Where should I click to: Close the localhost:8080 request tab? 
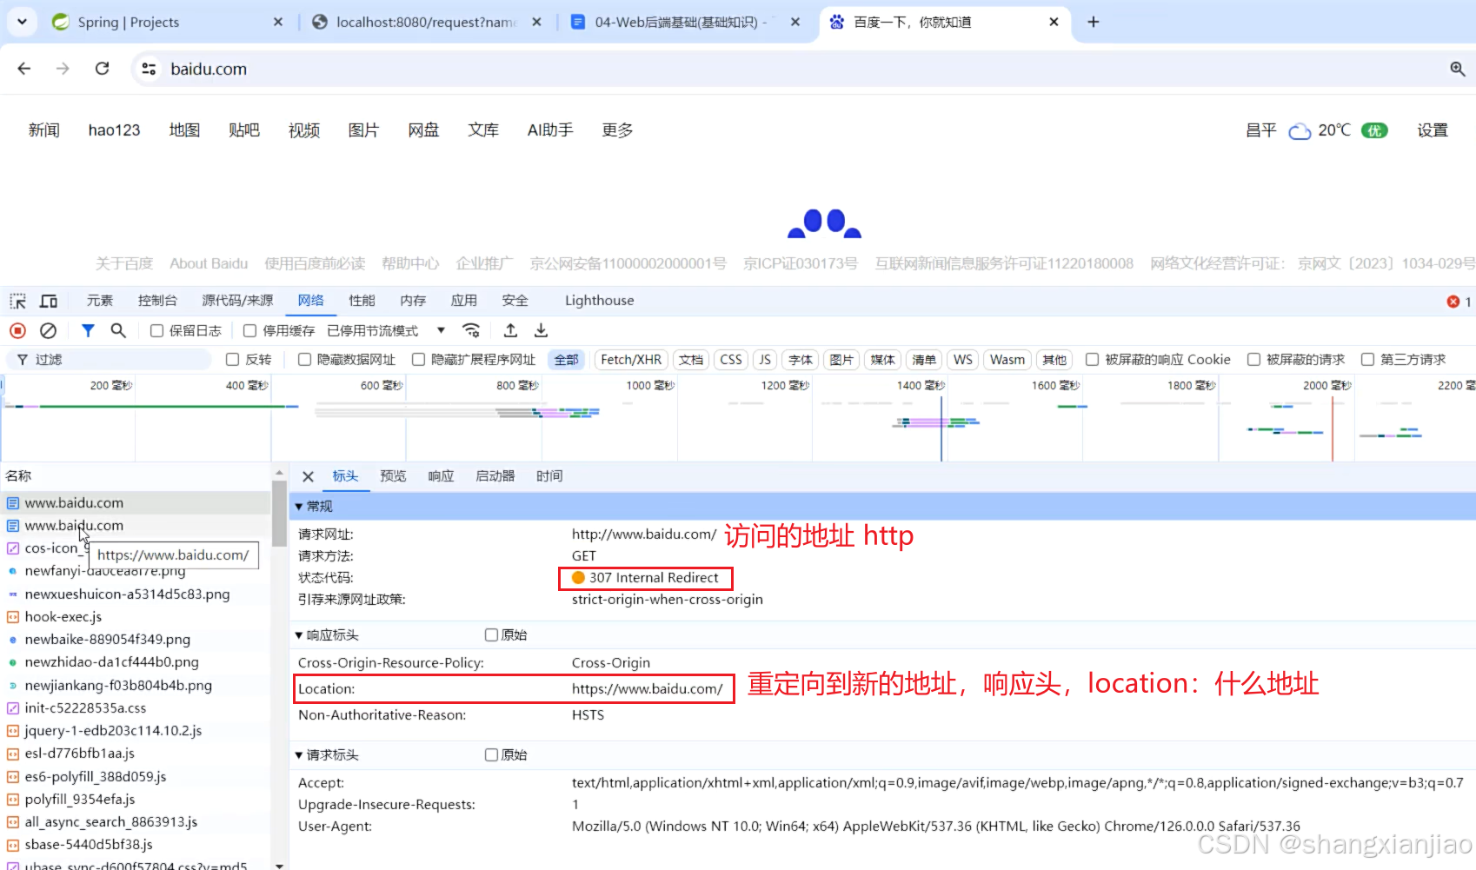coord(536,22)
